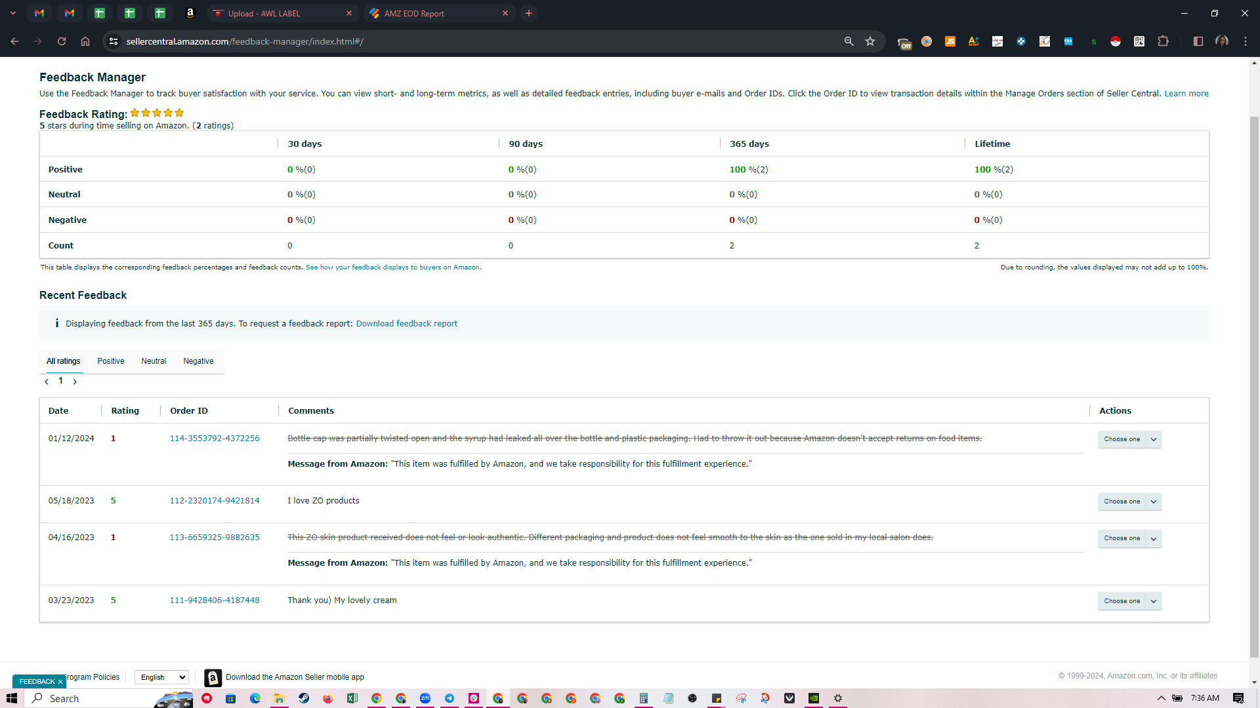Open order 112-2320174-9421814 details

215,501
